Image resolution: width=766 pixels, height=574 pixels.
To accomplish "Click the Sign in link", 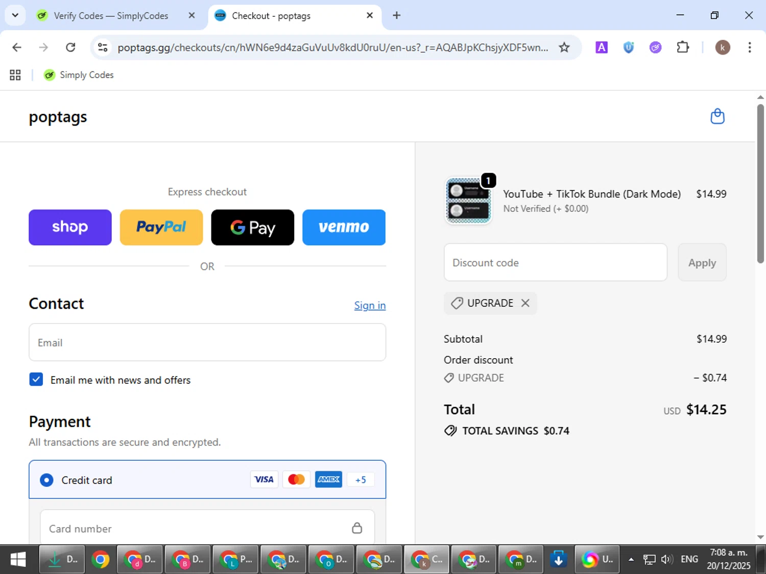I will 370,305.
